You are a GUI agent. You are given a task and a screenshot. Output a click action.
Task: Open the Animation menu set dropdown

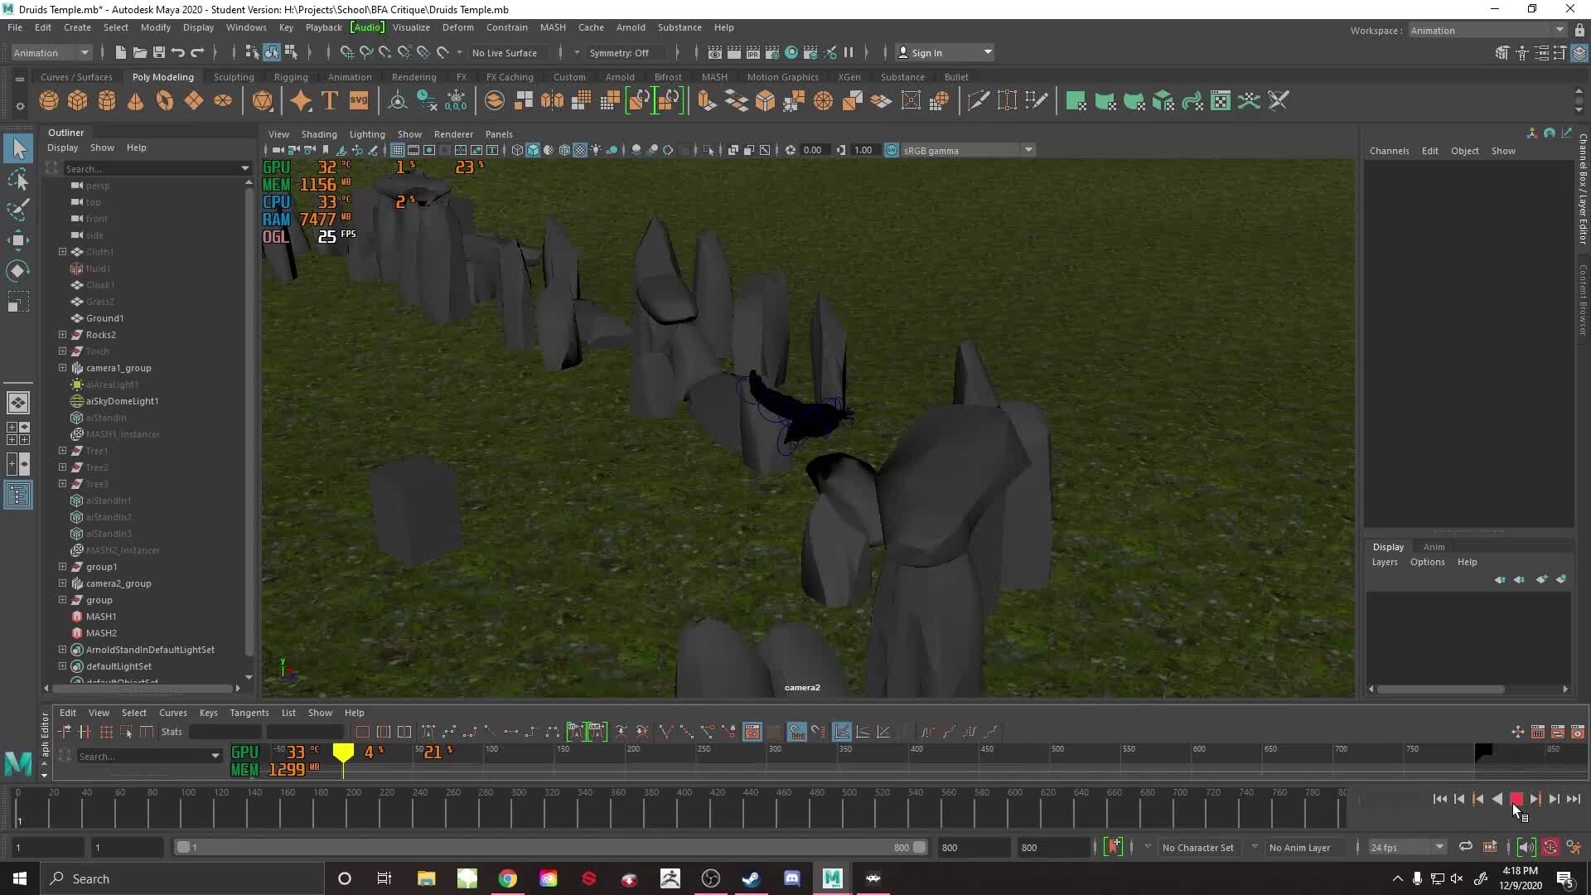click(x=51, y=52)
